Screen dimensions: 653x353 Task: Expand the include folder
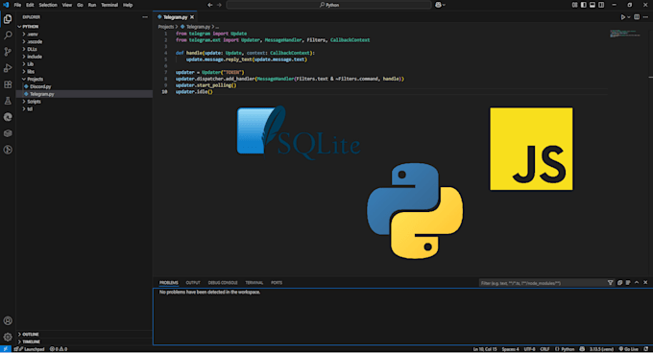click(85, 57)
